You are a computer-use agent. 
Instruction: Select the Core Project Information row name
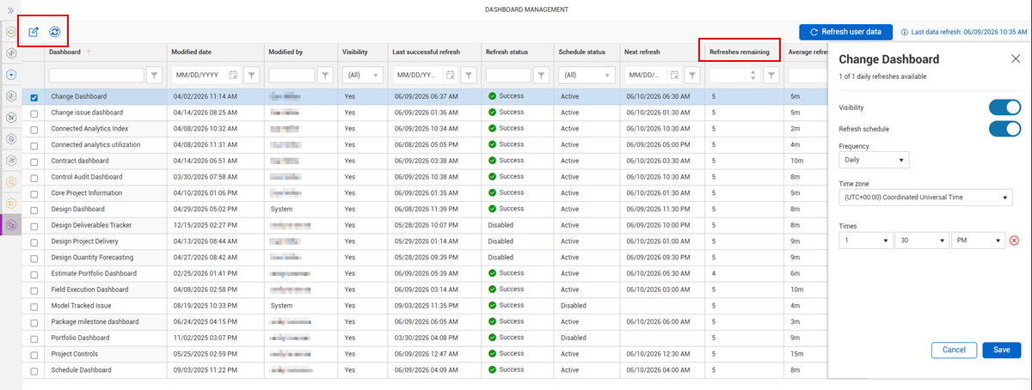pyautogui.click(x=87, y=192)
